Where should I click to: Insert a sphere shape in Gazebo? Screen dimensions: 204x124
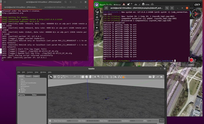pyautogui.click(x=87, y=77)
